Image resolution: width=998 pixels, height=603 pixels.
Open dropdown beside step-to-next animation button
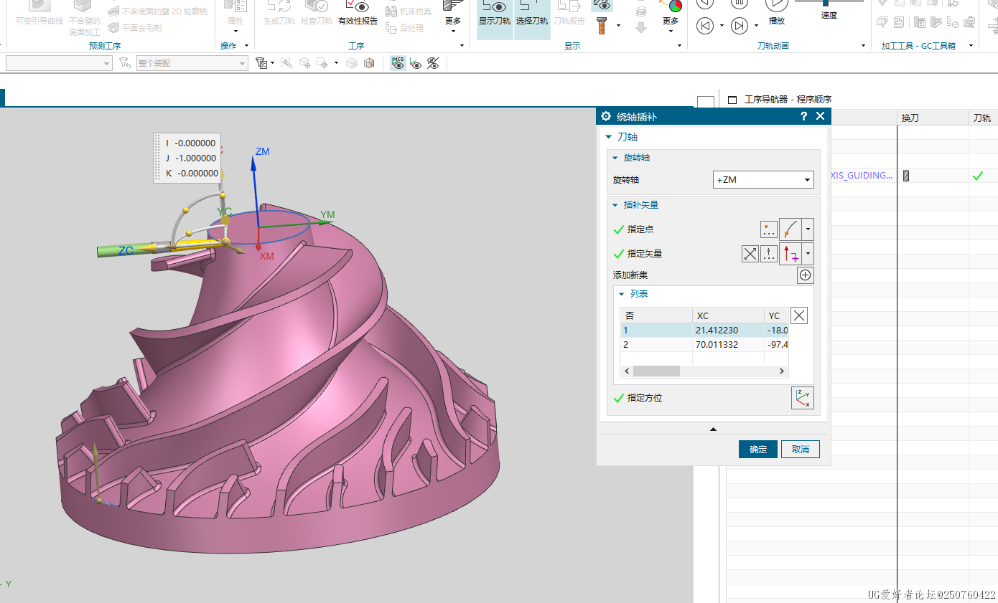pyautogui.click(x=756, y=27)
